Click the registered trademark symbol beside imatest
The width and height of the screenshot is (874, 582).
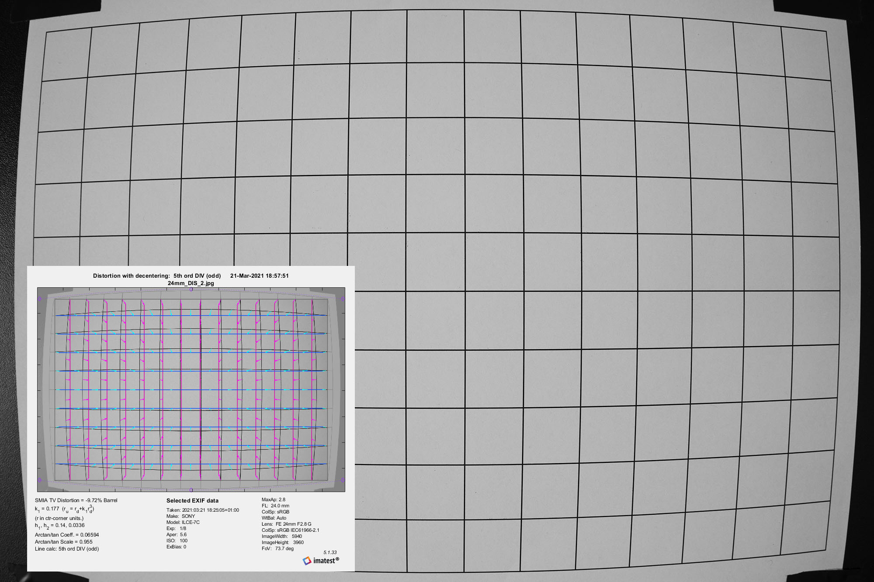337,559
